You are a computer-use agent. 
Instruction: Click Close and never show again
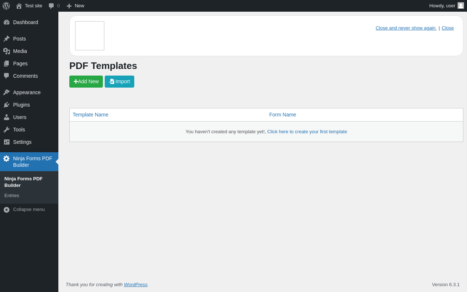point(406,28)
